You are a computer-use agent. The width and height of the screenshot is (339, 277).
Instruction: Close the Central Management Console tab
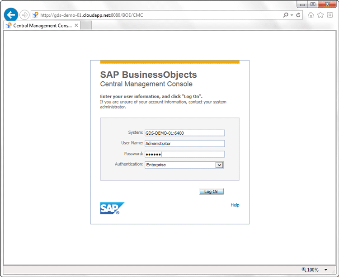[76, 26]
